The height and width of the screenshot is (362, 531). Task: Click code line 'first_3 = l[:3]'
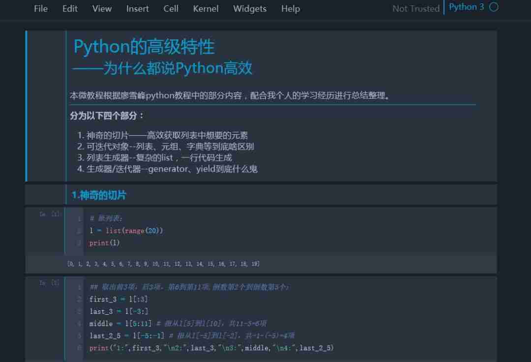[x=118, y=299]
